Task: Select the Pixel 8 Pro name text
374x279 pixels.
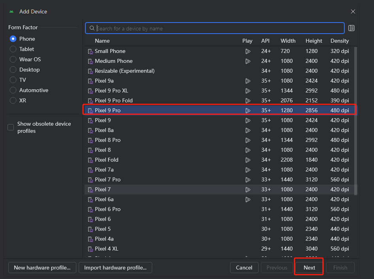Action: pos(108,140)
